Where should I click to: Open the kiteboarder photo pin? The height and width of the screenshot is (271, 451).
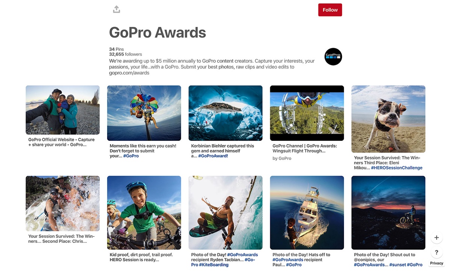point(225,212)
